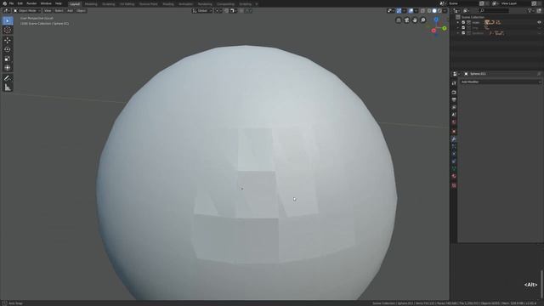
Task: Switch viewport shading to Solid
Action: click(434, 11)
